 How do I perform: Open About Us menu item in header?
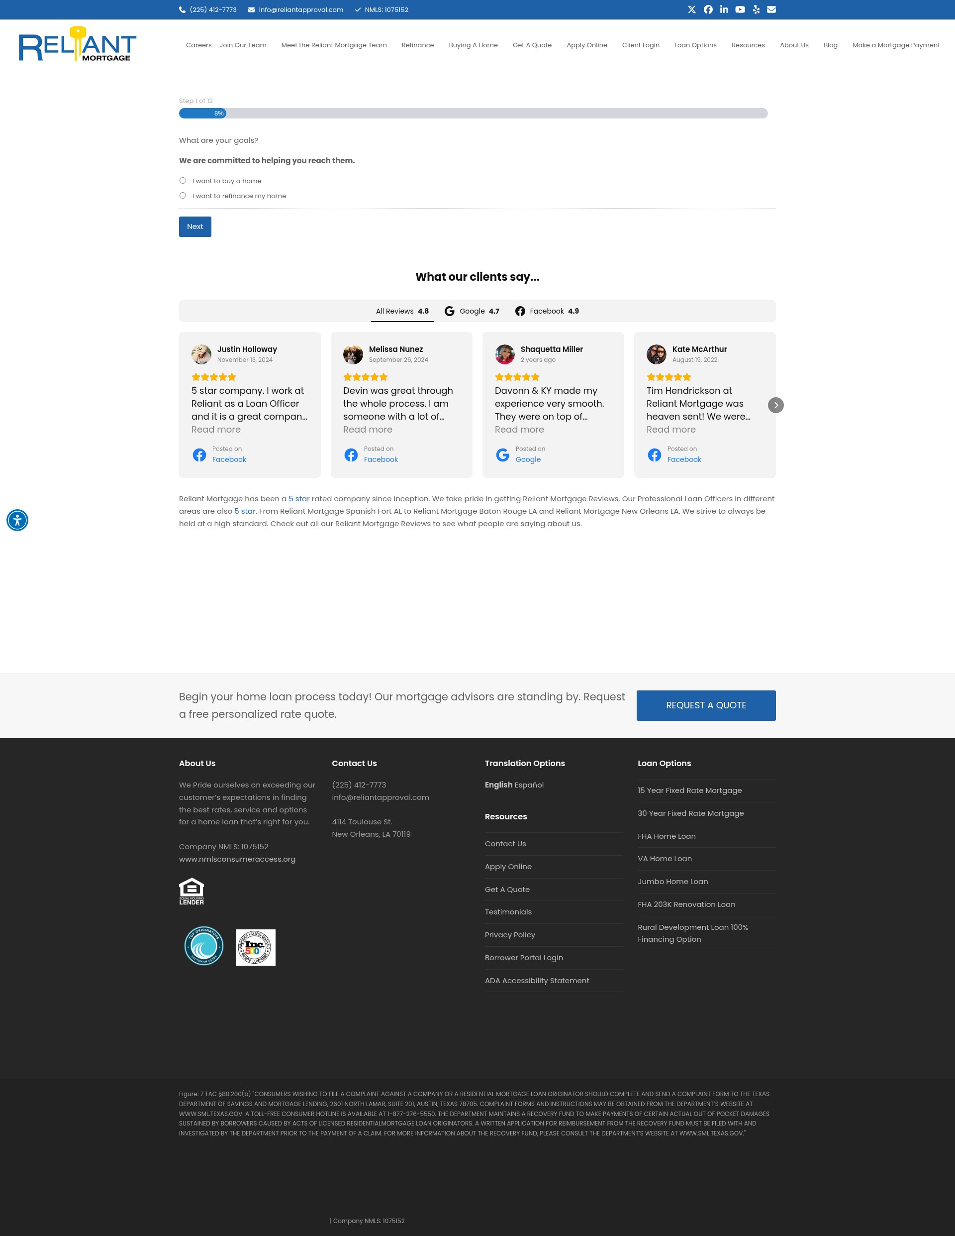(794, 45)
